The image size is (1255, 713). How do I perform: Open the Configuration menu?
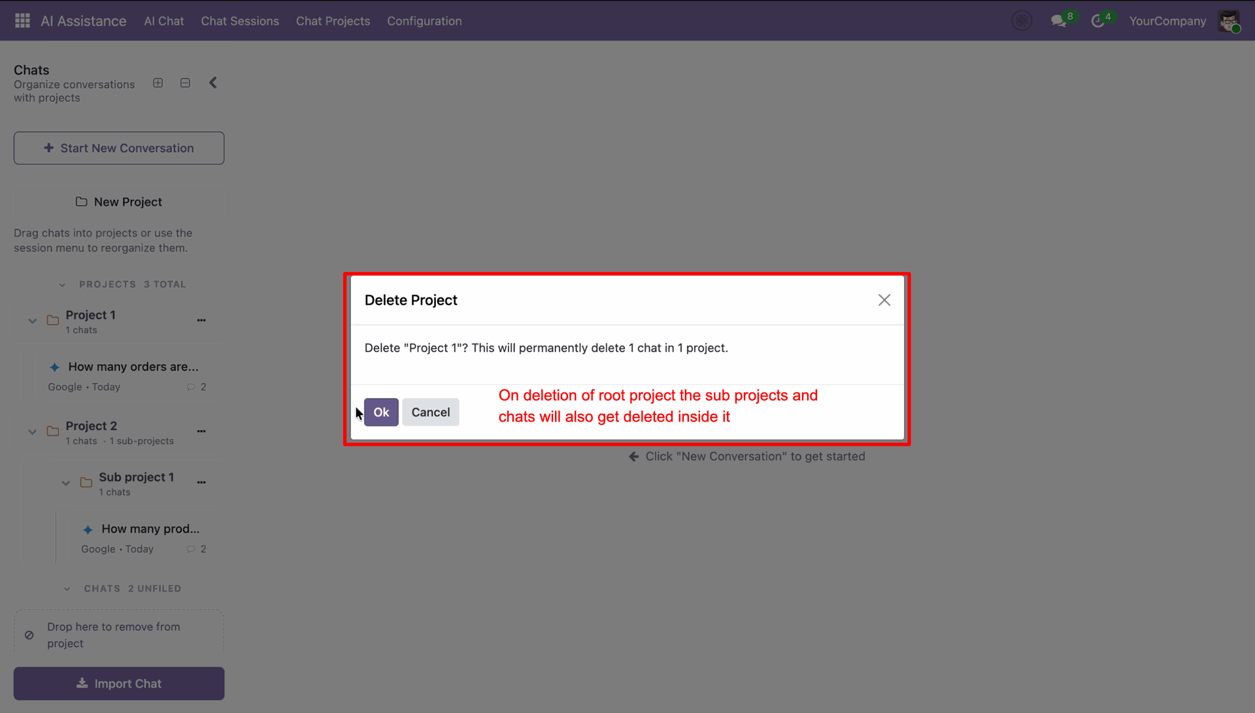click(424, 21)
